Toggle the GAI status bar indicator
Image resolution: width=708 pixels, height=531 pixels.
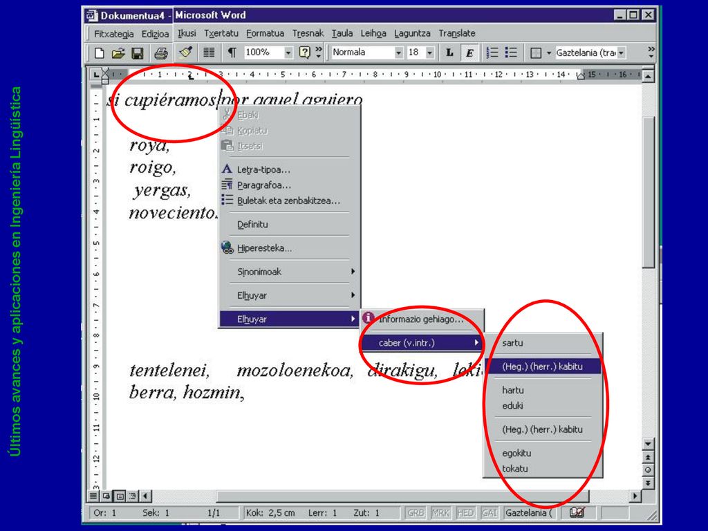[x=490, y=513]
